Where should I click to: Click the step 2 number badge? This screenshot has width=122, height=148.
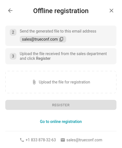13,32
